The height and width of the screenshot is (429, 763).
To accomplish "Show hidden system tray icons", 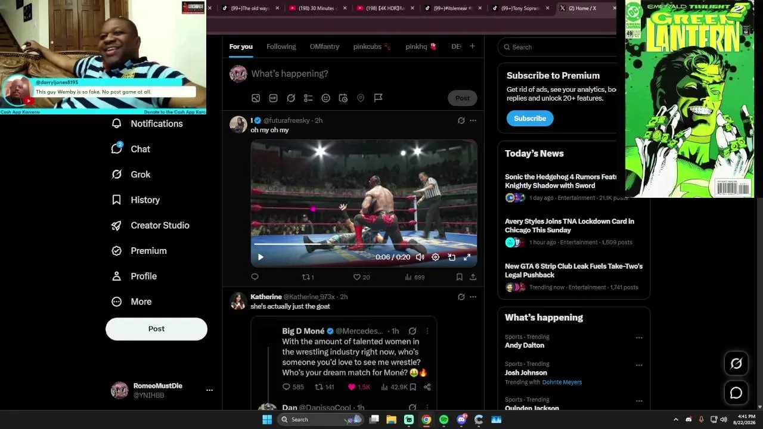I will (675, 419).
